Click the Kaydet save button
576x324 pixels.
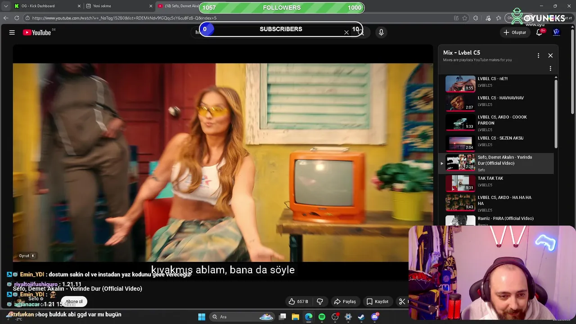coord(377,301)
